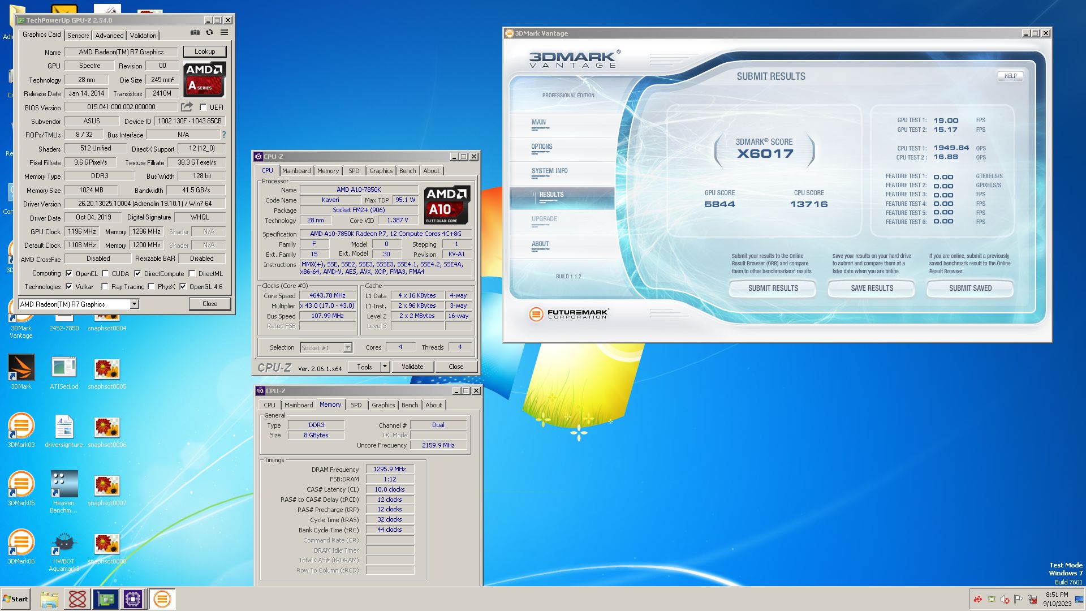Click 3DMark Vantage taskbar icon
This screenshot has width=1086, height=611.
click(x=162, y=599)
